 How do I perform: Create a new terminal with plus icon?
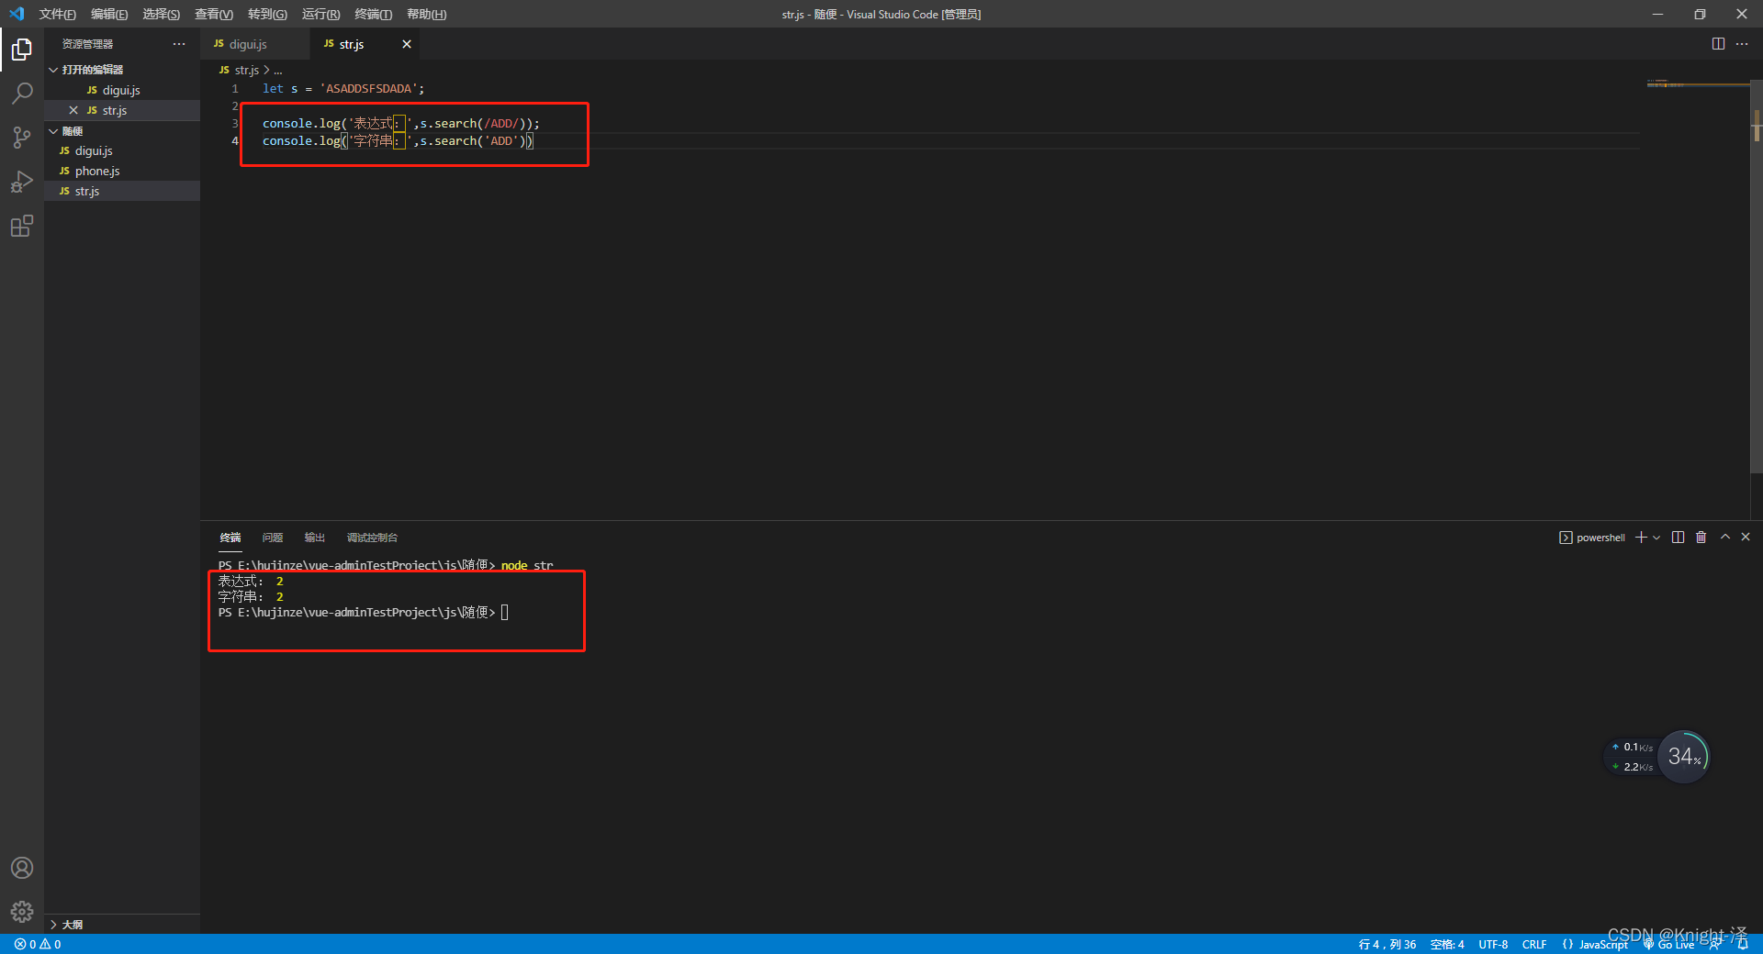click(x=1641, y=538)
